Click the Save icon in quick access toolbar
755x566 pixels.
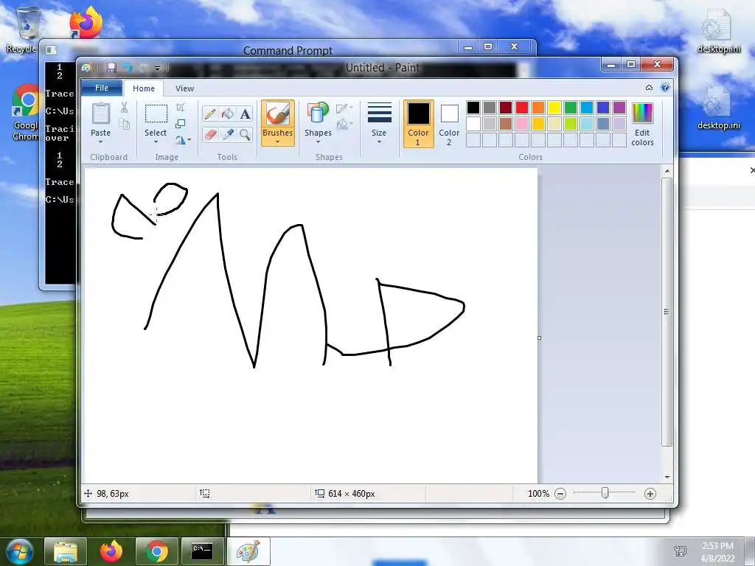[111, 67]
